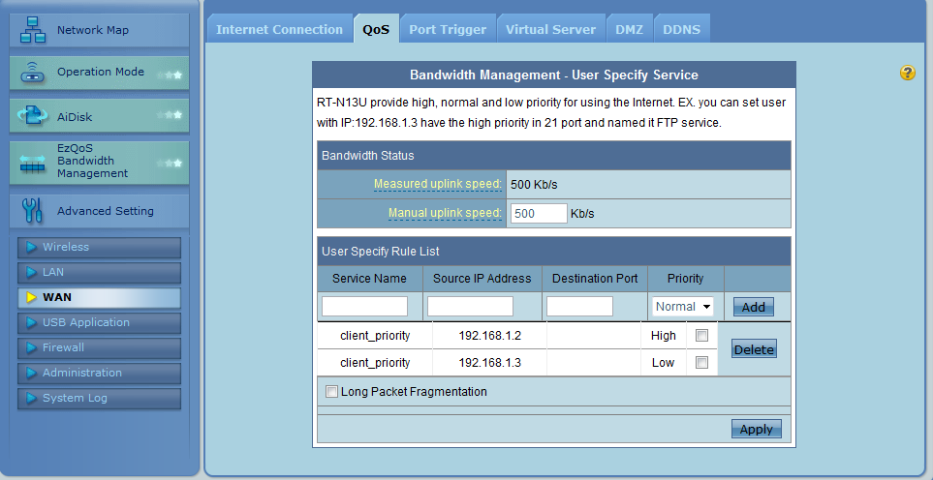Expand the Administration menu arrow
This screenshot has height=480, width=933.
point(32,374)
